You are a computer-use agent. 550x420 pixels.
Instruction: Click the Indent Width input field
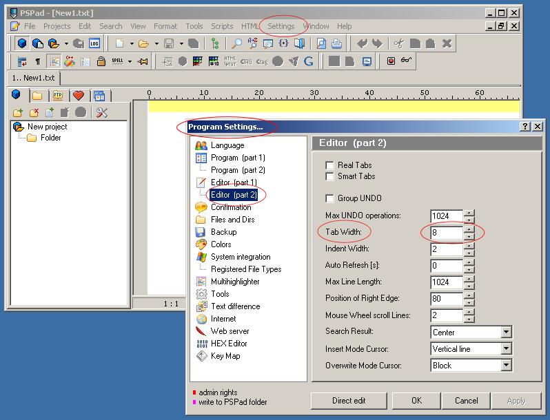tap(447, 249)
